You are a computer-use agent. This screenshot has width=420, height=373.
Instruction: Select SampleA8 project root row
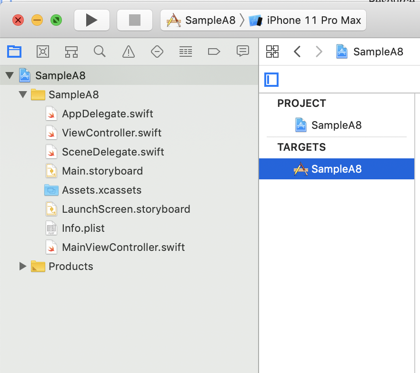(129, 75)
